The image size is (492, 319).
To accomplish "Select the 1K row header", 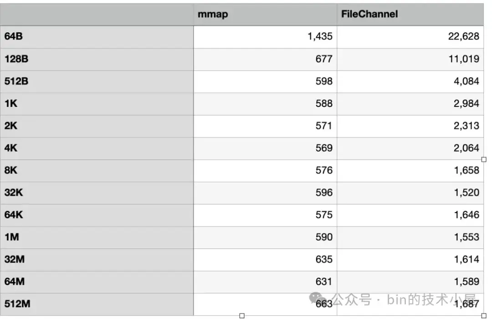I will pyautogui.click(x=11, y=104).
